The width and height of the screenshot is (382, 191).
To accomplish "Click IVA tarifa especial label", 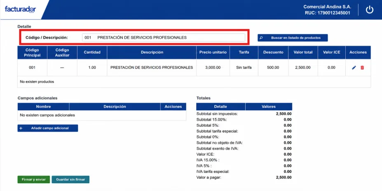I will pos(213,172).
